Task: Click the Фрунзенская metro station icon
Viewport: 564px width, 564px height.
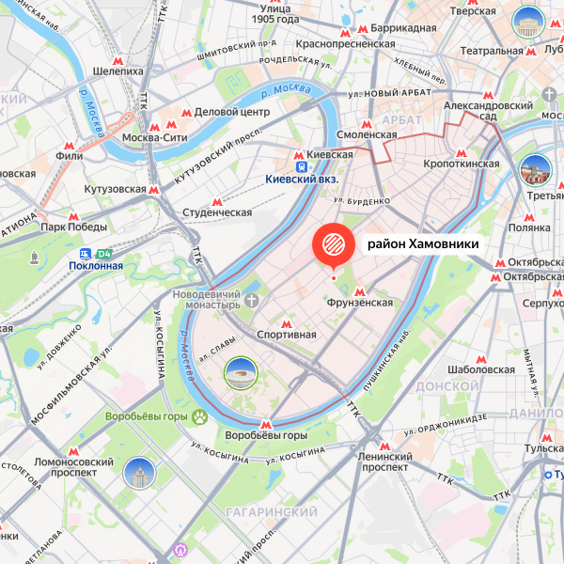Action: 360,291
